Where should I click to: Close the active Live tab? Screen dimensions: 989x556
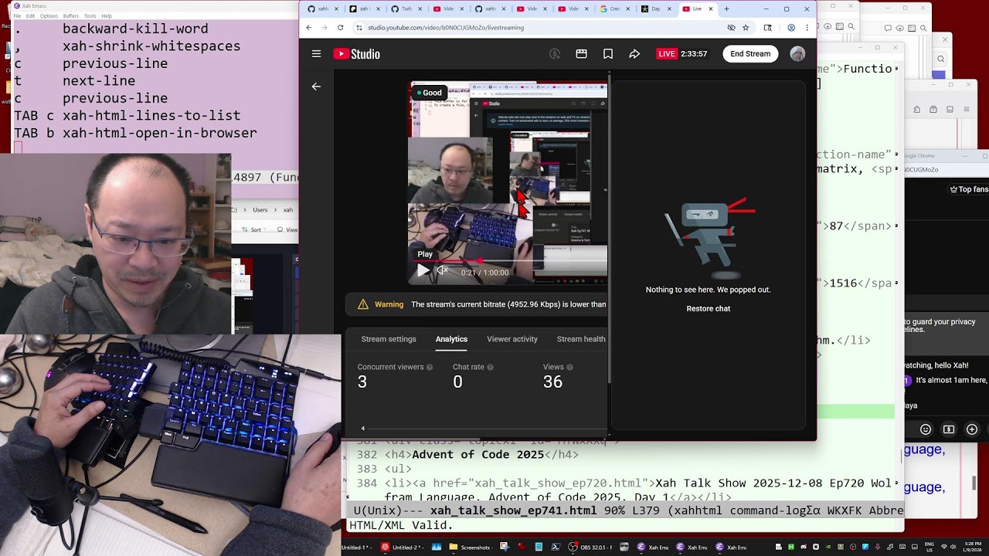click(711, 9)
